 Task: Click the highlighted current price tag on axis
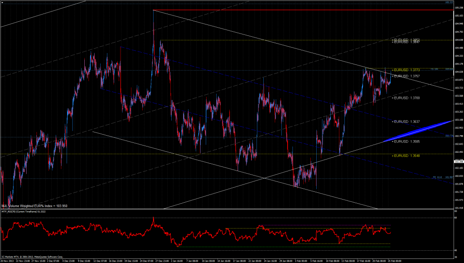pyautogui.click(x=459, y=161)
